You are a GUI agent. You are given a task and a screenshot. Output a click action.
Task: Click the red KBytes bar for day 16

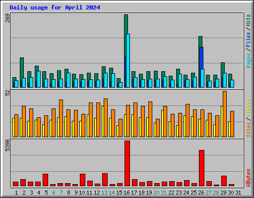[127, 163]
